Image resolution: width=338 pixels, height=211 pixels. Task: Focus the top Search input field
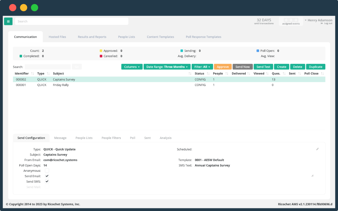(72, 21)
